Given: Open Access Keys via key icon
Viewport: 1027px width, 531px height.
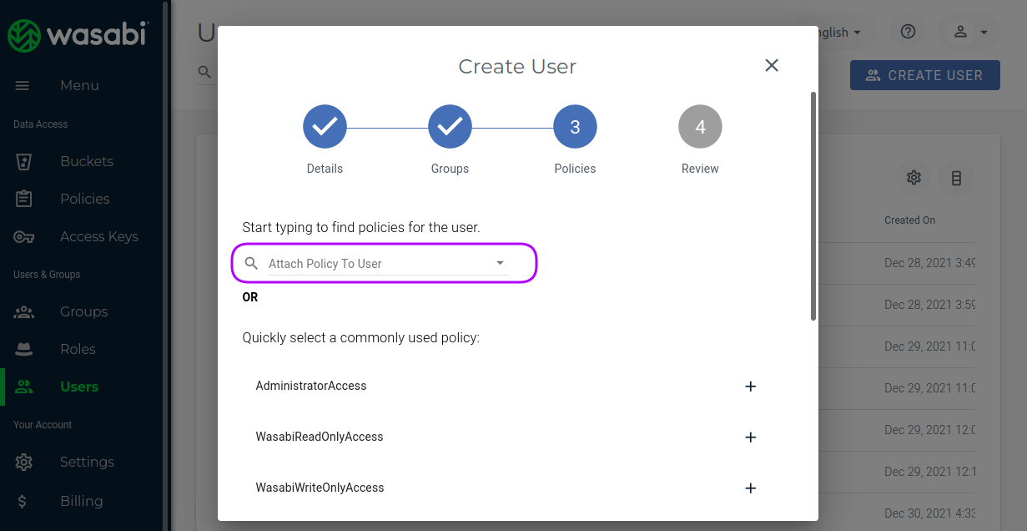Looking at the screenshot, I should coord(24,237).
